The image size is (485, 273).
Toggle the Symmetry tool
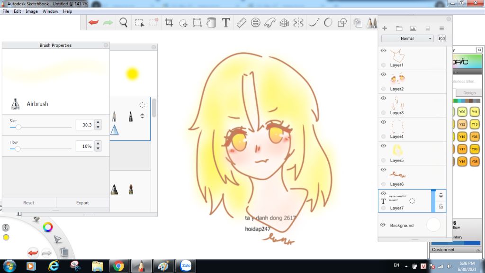pyautogui.click(x=298, y=23)
